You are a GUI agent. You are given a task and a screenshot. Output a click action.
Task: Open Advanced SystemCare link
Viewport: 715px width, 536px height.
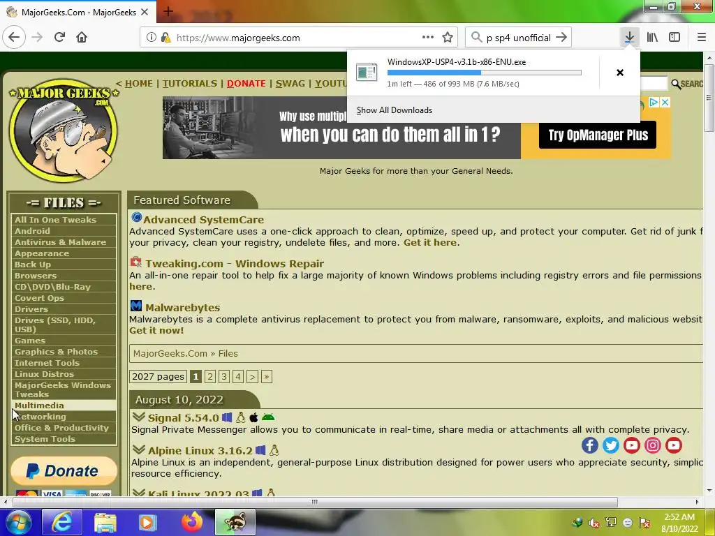[203, 220]
